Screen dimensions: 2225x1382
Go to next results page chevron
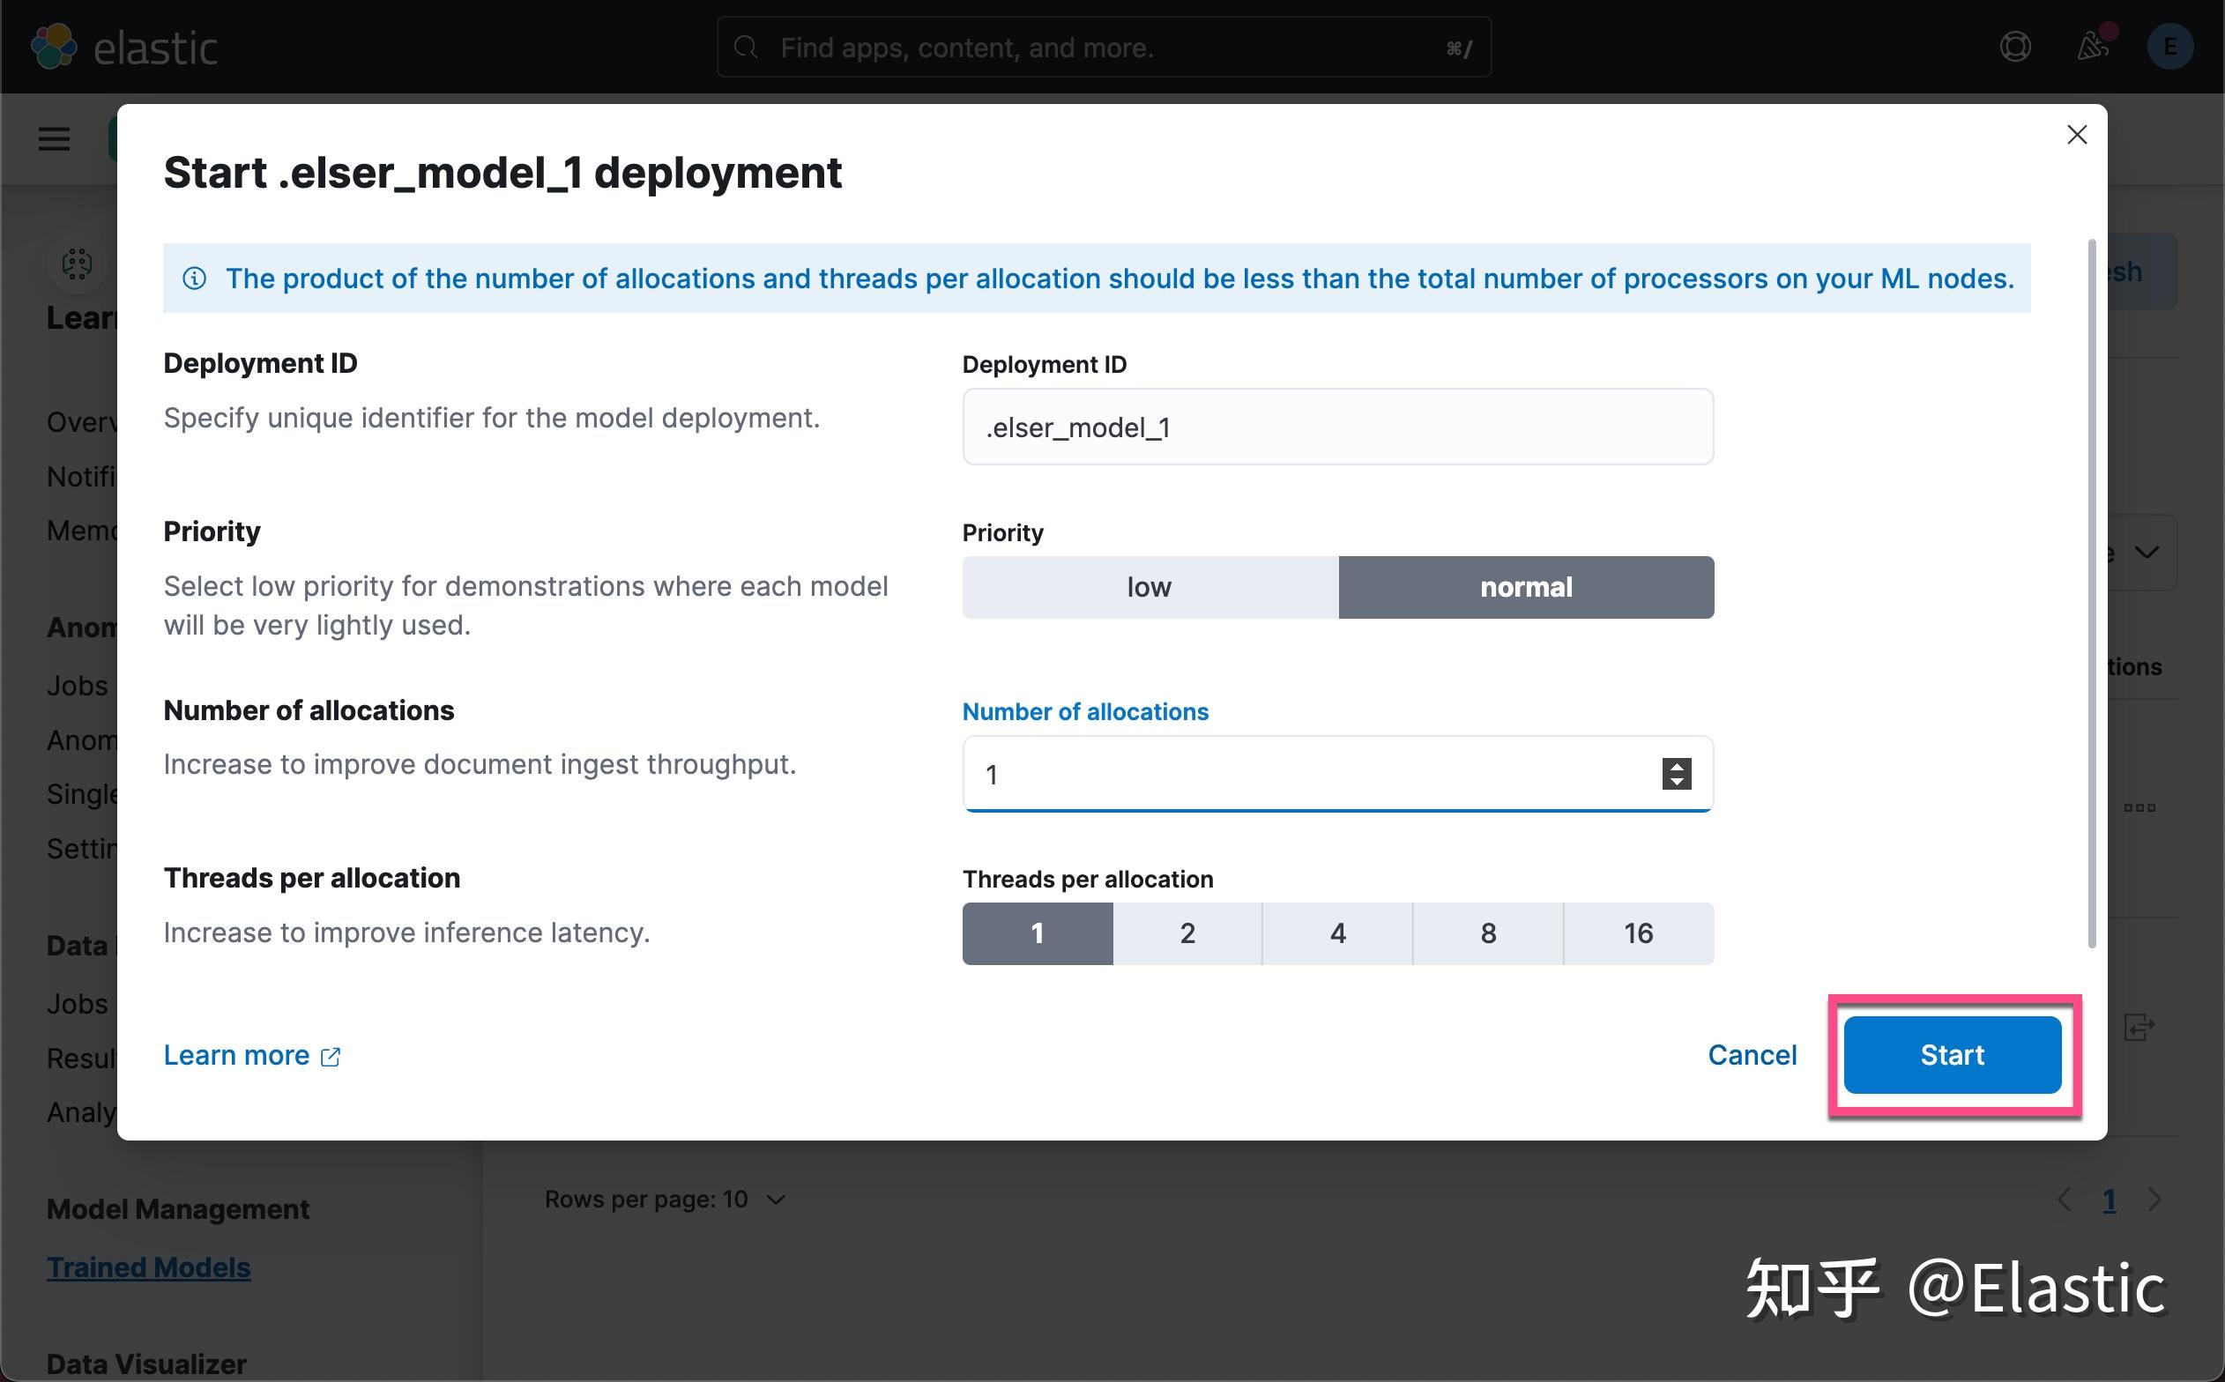pyautogui.click(x=2154, y=1200)
